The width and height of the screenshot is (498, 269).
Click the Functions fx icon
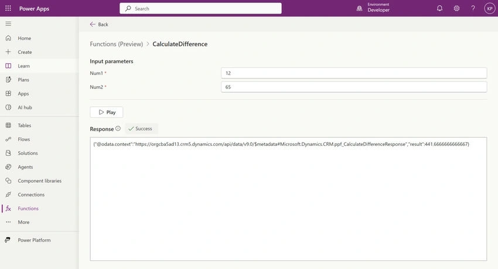(x=8, y=208)
